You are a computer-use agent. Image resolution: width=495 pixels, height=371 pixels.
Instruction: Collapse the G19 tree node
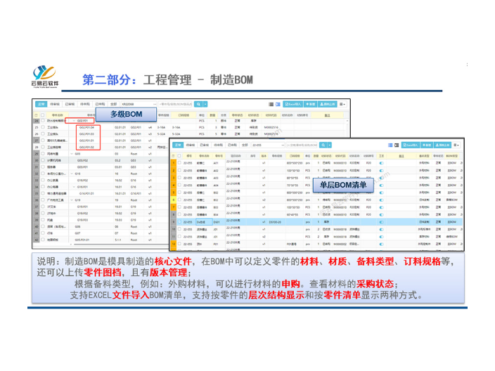pos(72,200)
